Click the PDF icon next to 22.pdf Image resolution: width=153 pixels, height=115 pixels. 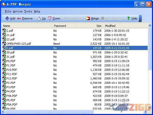click(4, 39)
